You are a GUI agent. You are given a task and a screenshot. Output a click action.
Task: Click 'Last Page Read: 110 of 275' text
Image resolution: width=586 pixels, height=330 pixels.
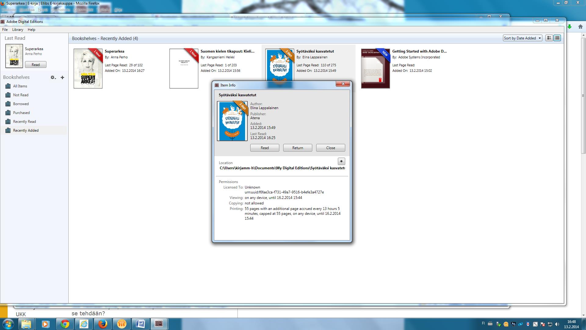click(316, 65)
